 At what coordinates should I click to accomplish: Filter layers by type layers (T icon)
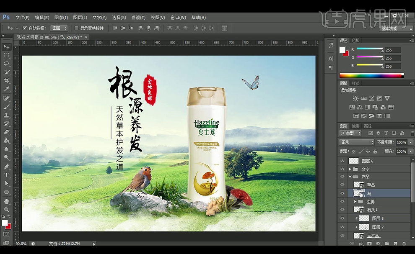(x=386, y=133)
